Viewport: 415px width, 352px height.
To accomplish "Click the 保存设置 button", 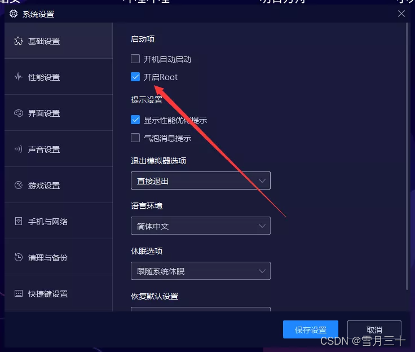I will click(x=311, y=329).
